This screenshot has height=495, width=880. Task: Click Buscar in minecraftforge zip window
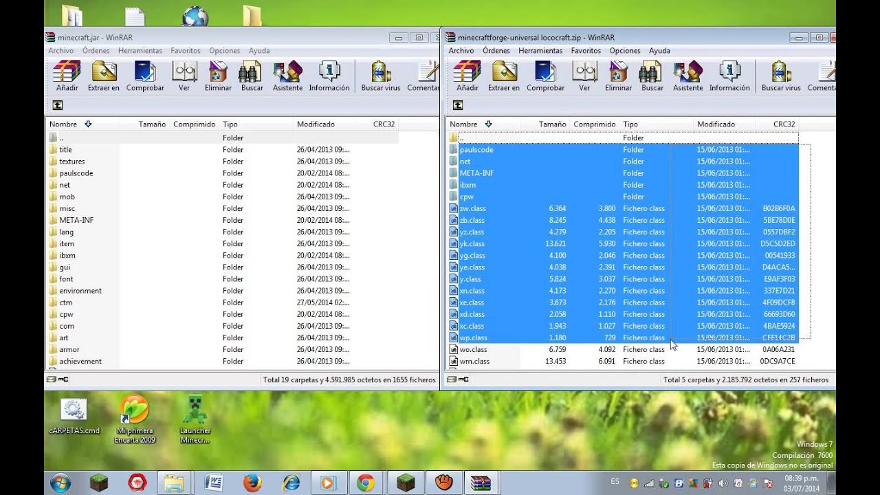coord(652,76)
